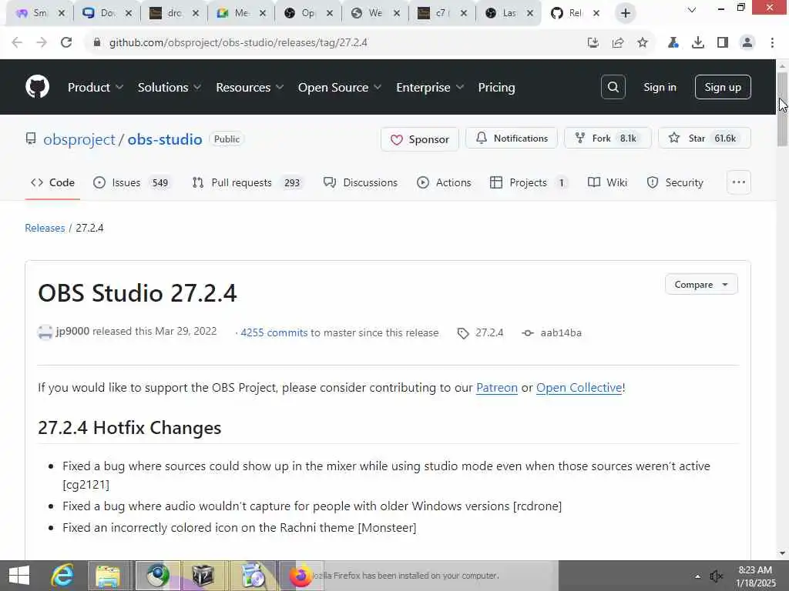Click the commit icon next to aab14ba

pos(527,332)
